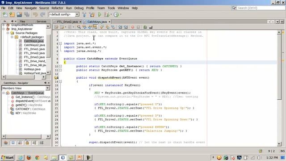This screenshot has width=286, height=161.
Task: Collapse code fold at line 4 imports
Action: (x=60, y=43)
